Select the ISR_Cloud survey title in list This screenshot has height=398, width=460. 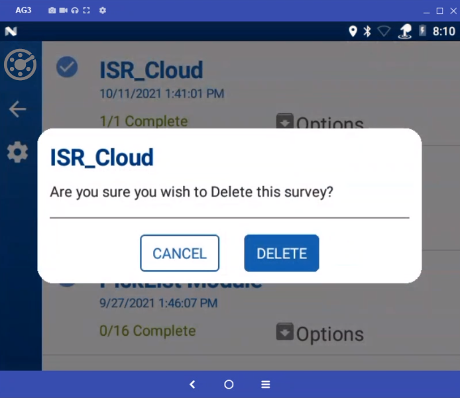pos(151,70)
